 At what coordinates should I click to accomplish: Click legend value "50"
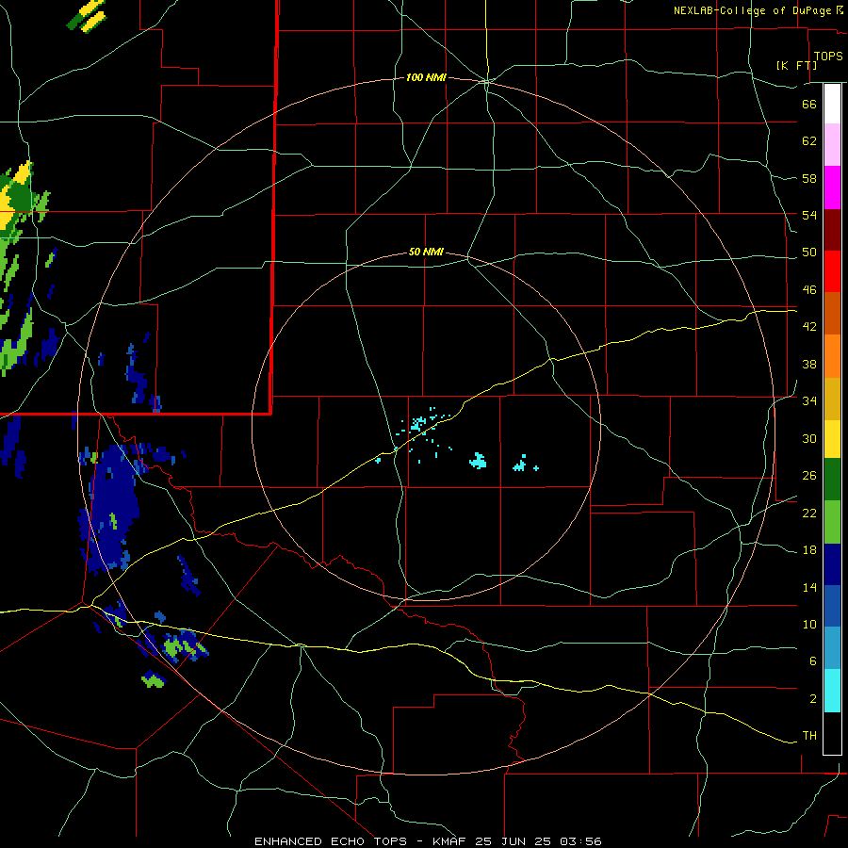(809, 253)
